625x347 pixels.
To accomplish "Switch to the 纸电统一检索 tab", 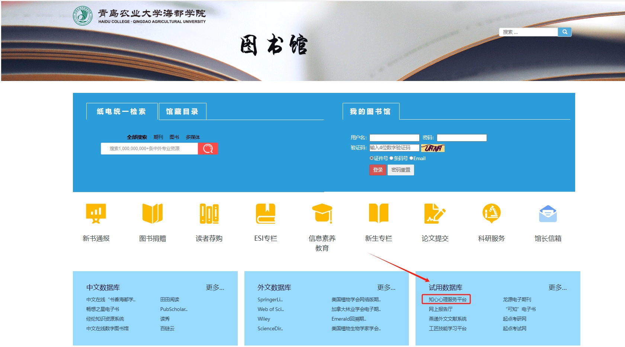I will (122, 111).
